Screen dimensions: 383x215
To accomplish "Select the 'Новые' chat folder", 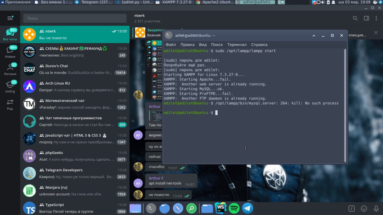I will point(10,52).
